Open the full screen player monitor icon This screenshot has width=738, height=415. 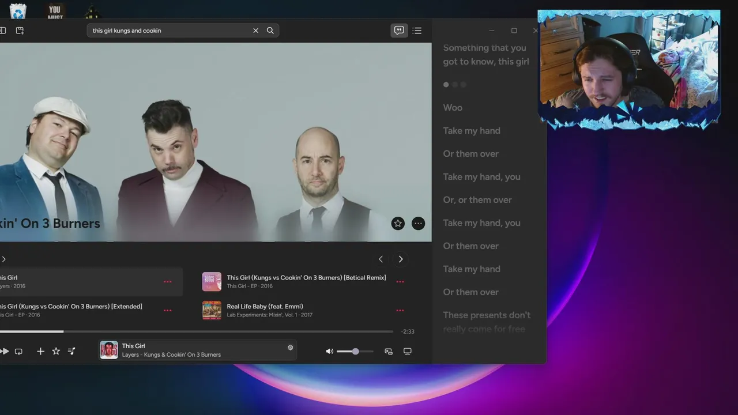(x=407, y=351)
